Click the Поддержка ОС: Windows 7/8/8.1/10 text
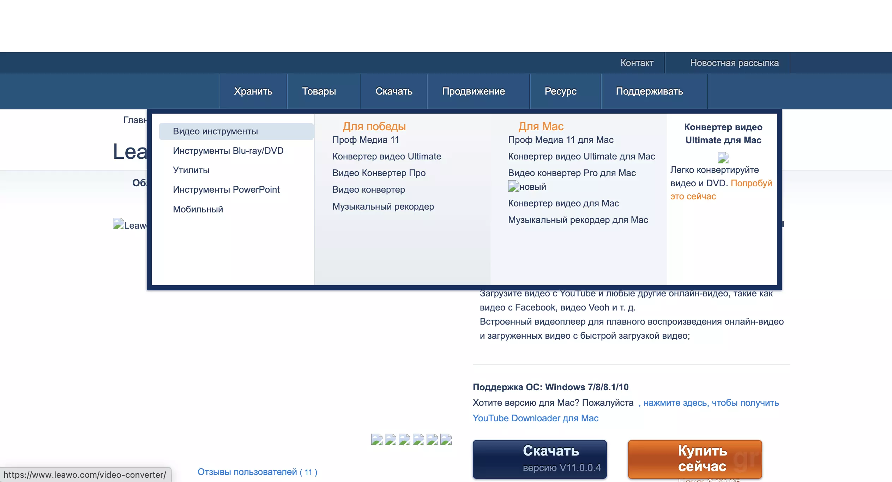The height and width of the screenshot is (482, 892). (550, 387)
